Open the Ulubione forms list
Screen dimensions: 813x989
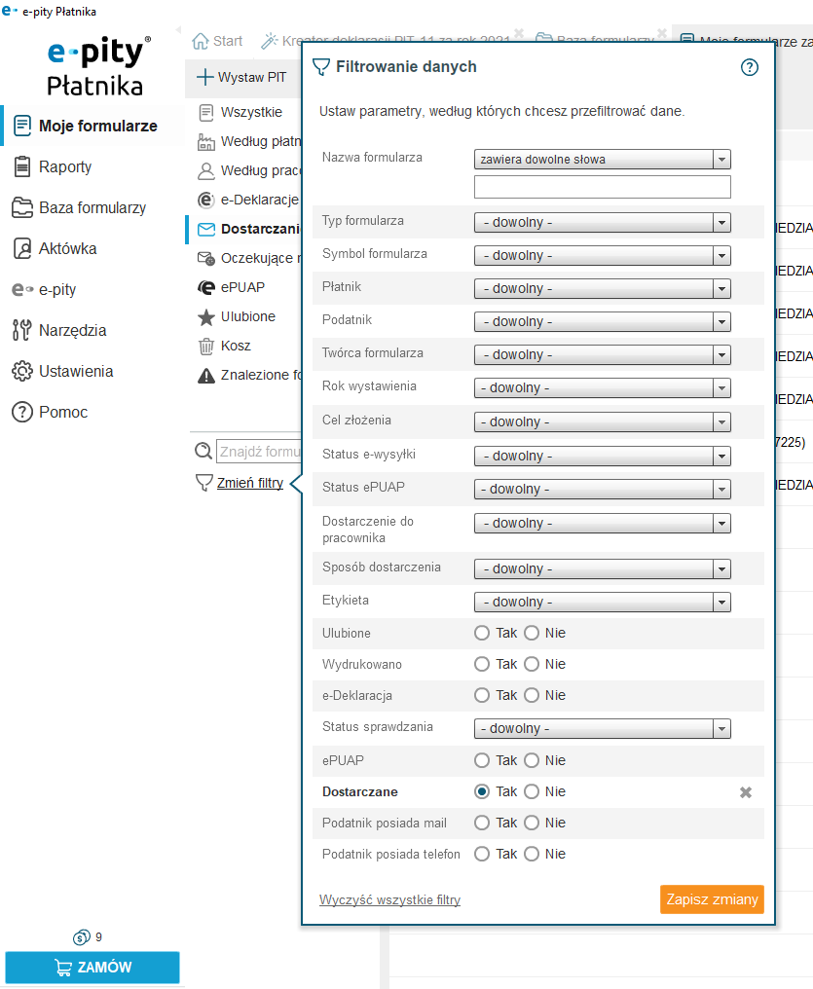pos(248,316)
